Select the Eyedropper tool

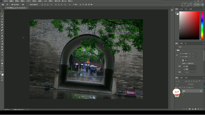click(2, 28)
